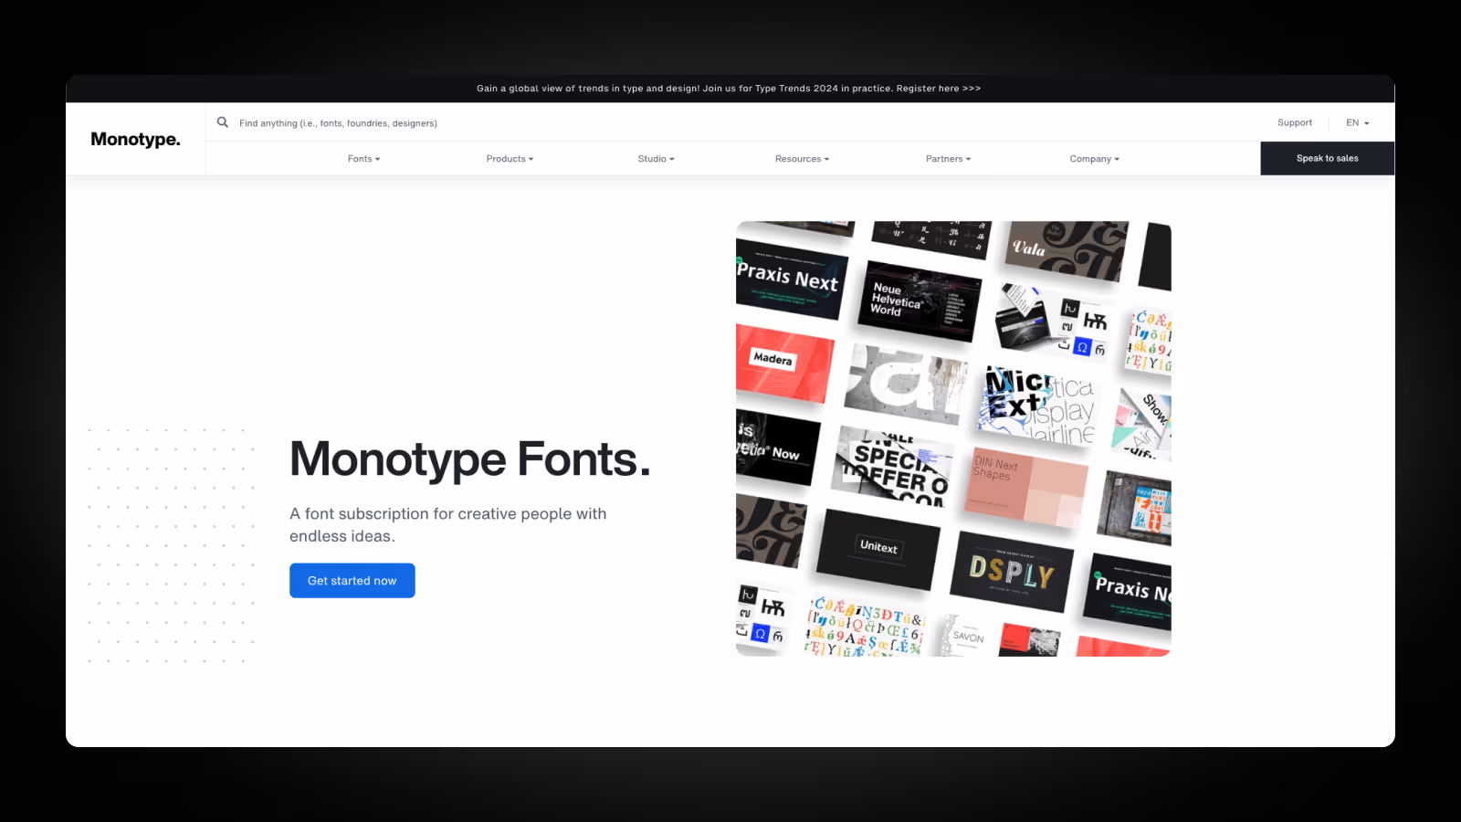Open the Type Trends 2024 register banner
This screenshot has height=822, width=1461.
coord(729,89)
